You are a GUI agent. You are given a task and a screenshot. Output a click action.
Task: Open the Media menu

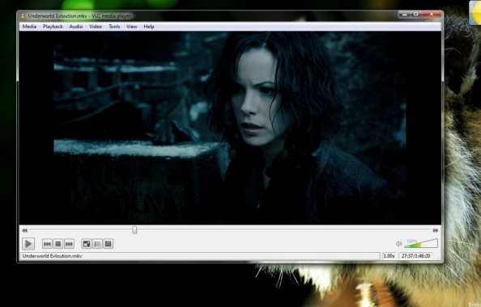pyautogui.click(x=29, y=27)
